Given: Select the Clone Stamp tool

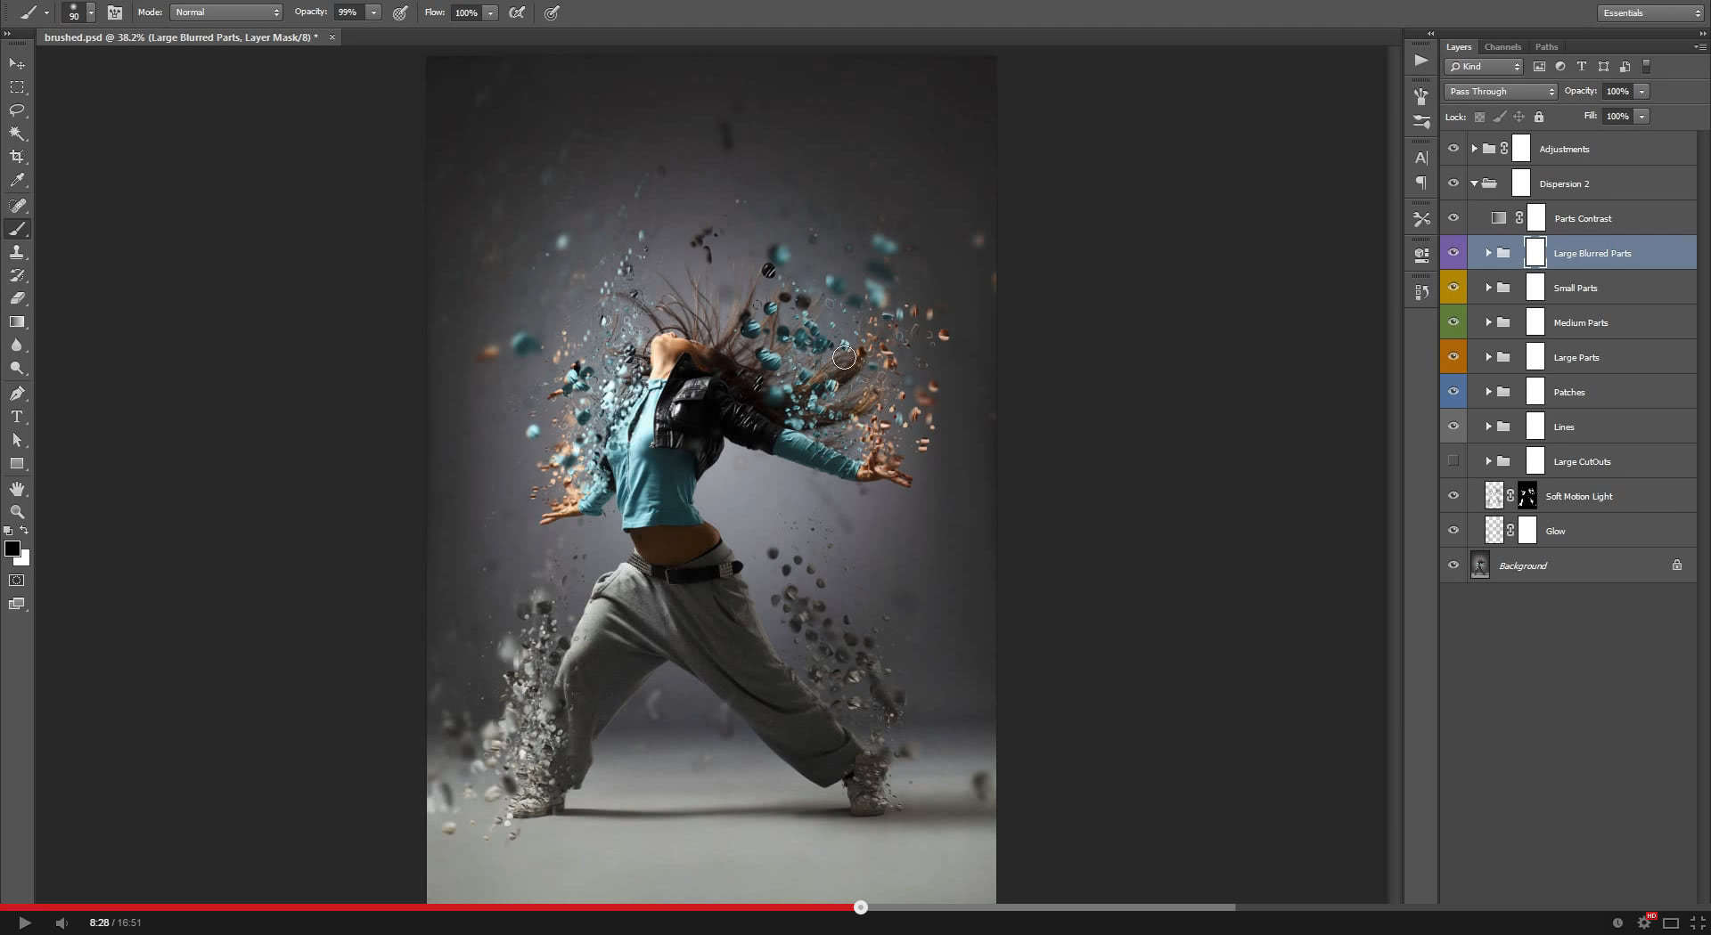Looking at the screenshot, I should click(x=17, y=253).
